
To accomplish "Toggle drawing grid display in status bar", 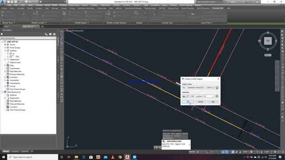I will [x=198, y=152].
